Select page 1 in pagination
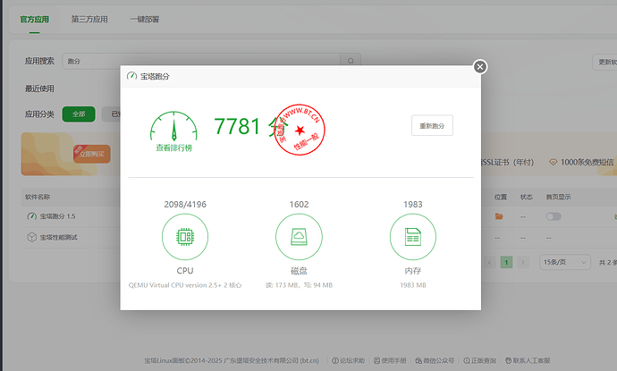Screen dimensions: 617x371 click(506, 262)
